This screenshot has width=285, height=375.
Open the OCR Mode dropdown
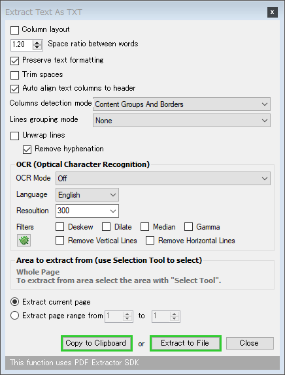click(x=163, y=178)
